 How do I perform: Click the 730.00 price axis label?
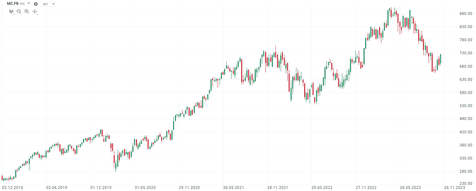466,53
